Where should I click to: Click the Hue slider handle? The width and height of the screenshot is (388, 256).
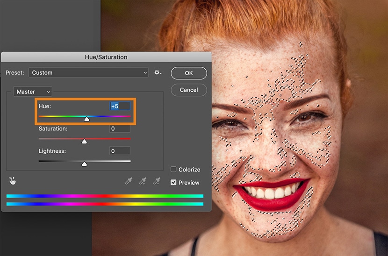pyautogui.click(x=86, y=119)
